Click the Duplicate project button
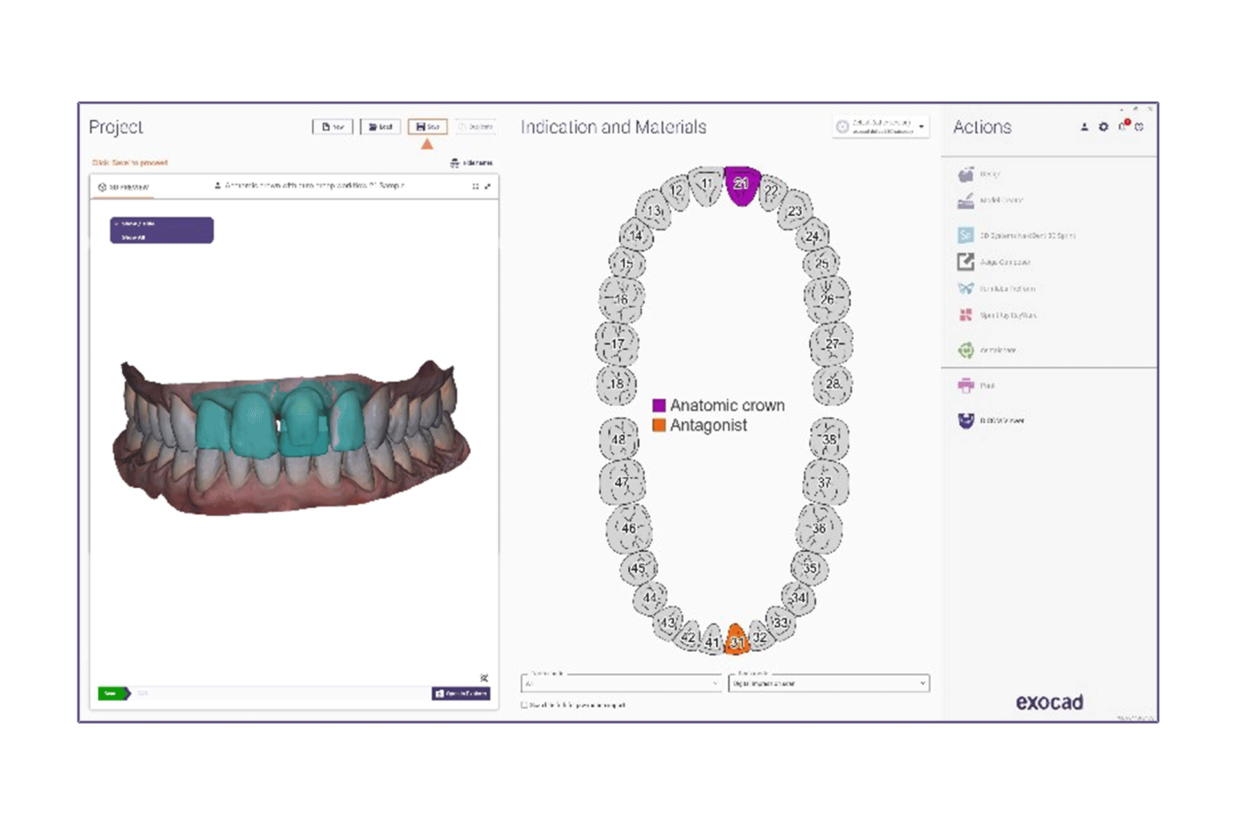 [x=476, y=127]
